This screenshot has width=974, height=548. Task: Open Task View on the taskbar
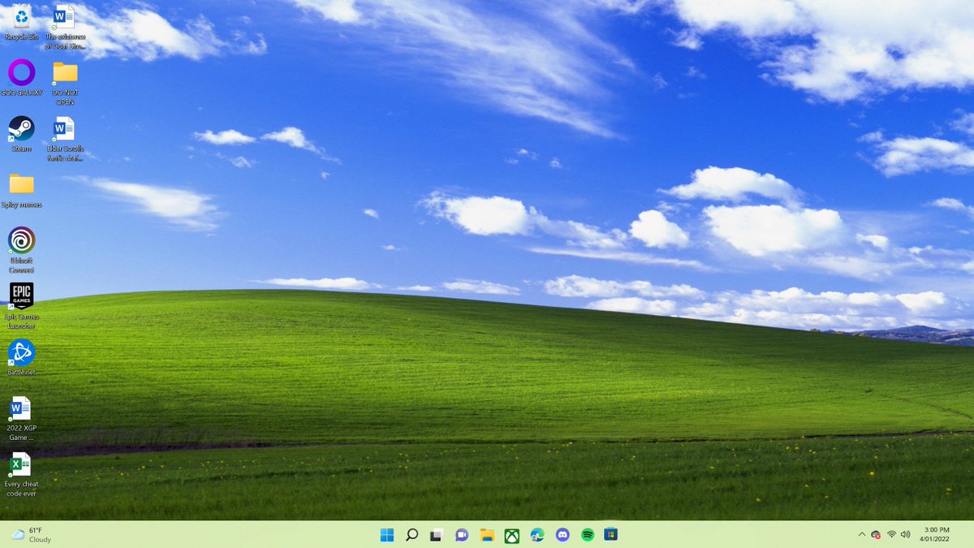coord(437,535)
